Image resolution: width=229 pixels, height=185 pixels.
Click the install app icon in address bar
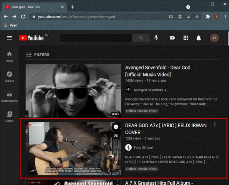coord(189,16)
